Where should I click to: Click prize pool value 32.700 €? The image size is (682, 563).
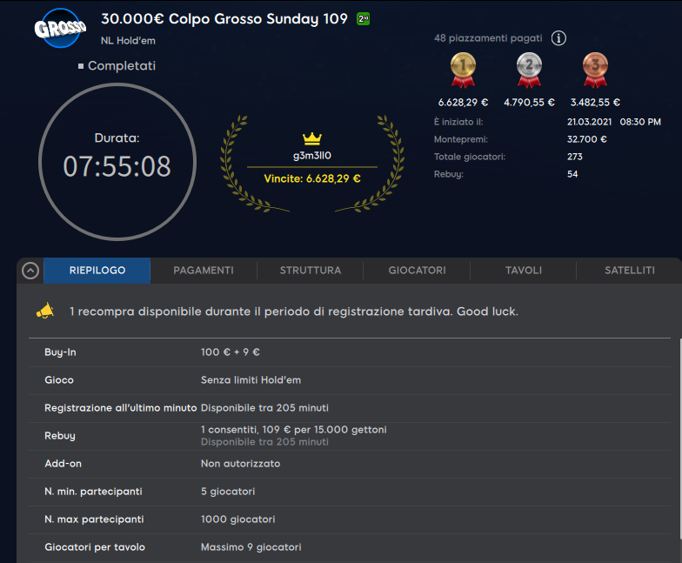click(586, 139)
